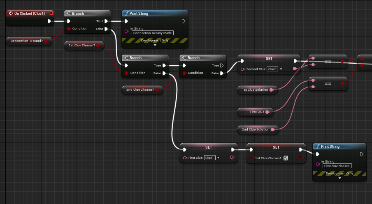Viewport: 372px width, 204px height.
Task: Toggle the 1st Clue Chosen? checkbox in SET node
Action: coord(286,158)
